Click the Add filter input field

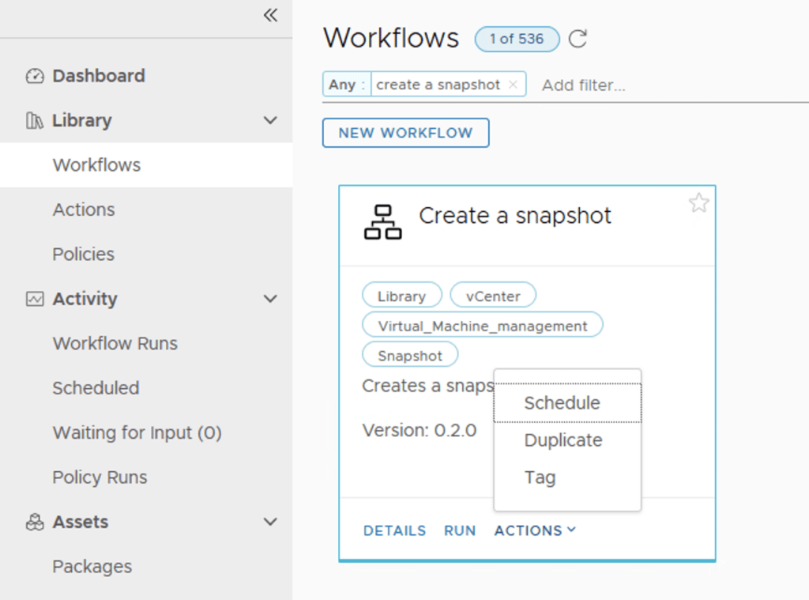pyautogui.click(x=585, y=85)
